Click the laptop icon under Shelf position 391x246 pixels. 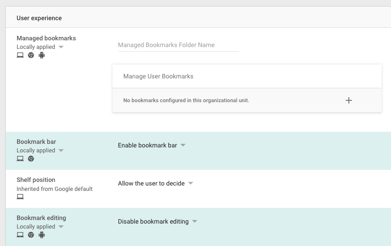point(20,197)
